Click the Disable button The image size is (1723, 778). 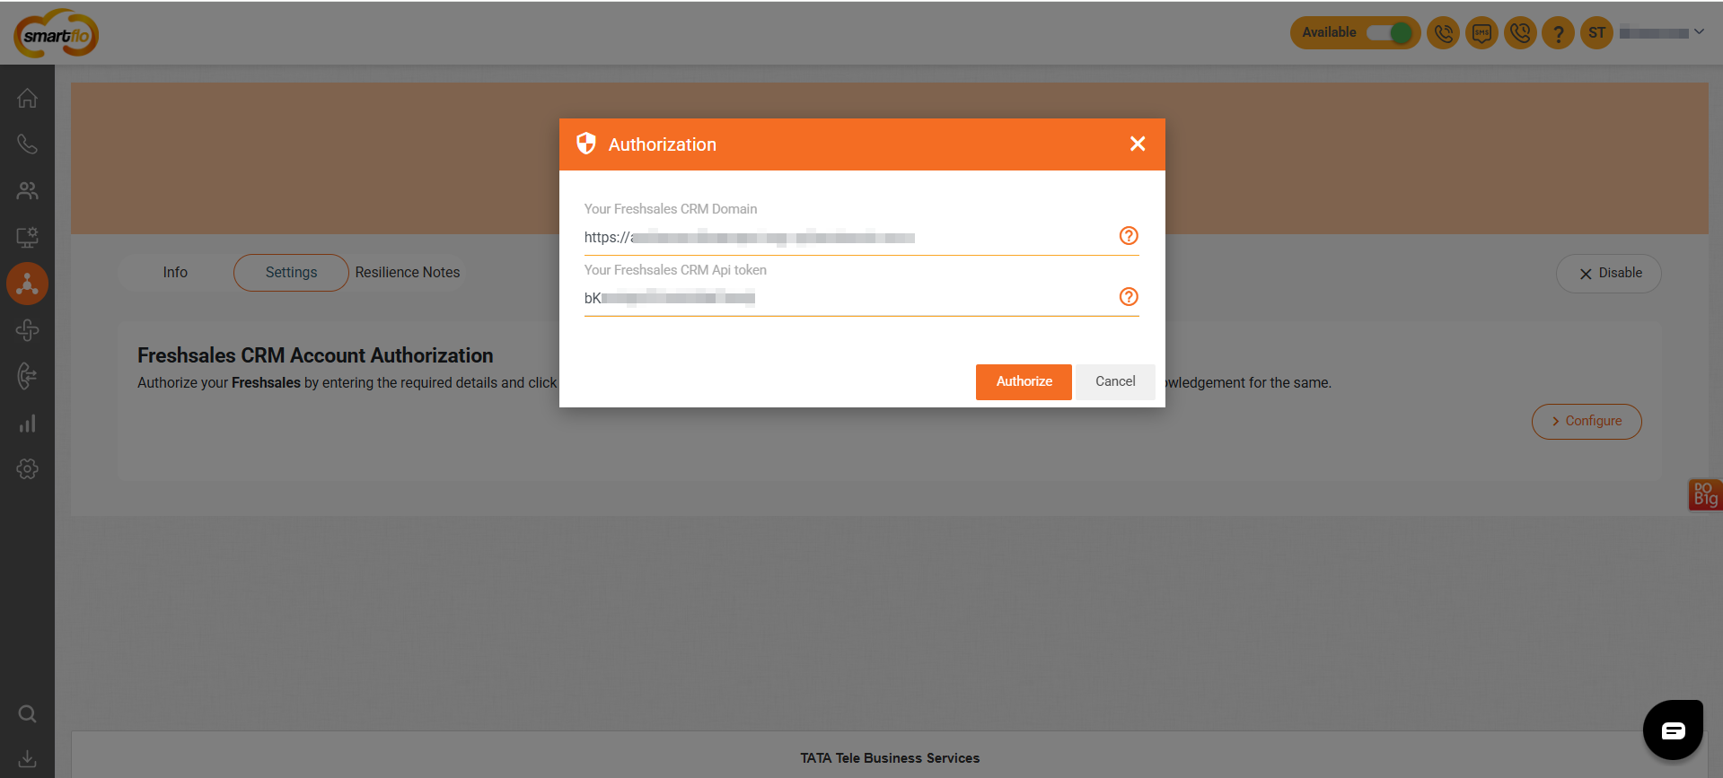click(1609, 274)
